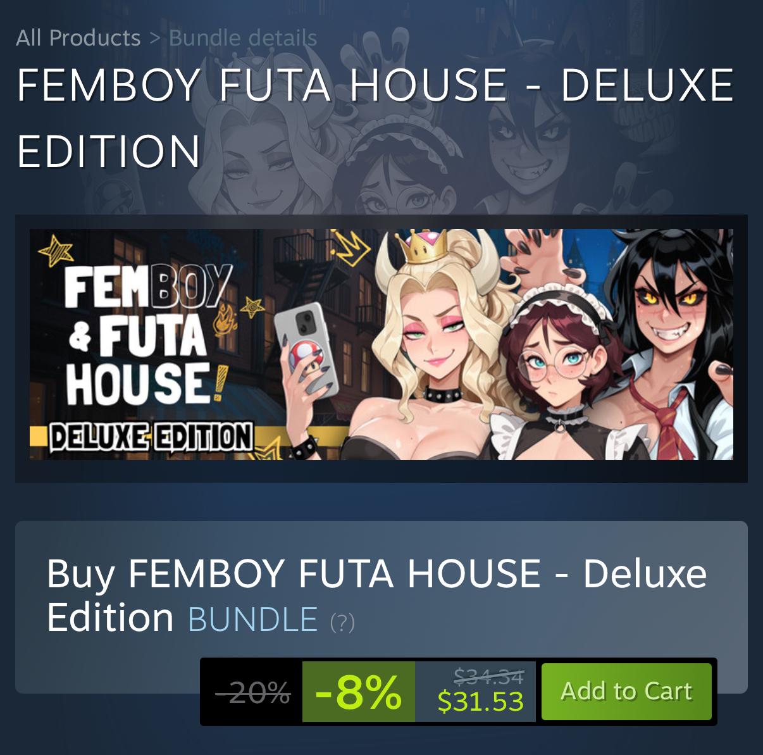Image resolution: width=763 pixels, height=755 pixels.
Task: Click the bundle page title heading
Action: pyautogui.click(x=375, y=117)
